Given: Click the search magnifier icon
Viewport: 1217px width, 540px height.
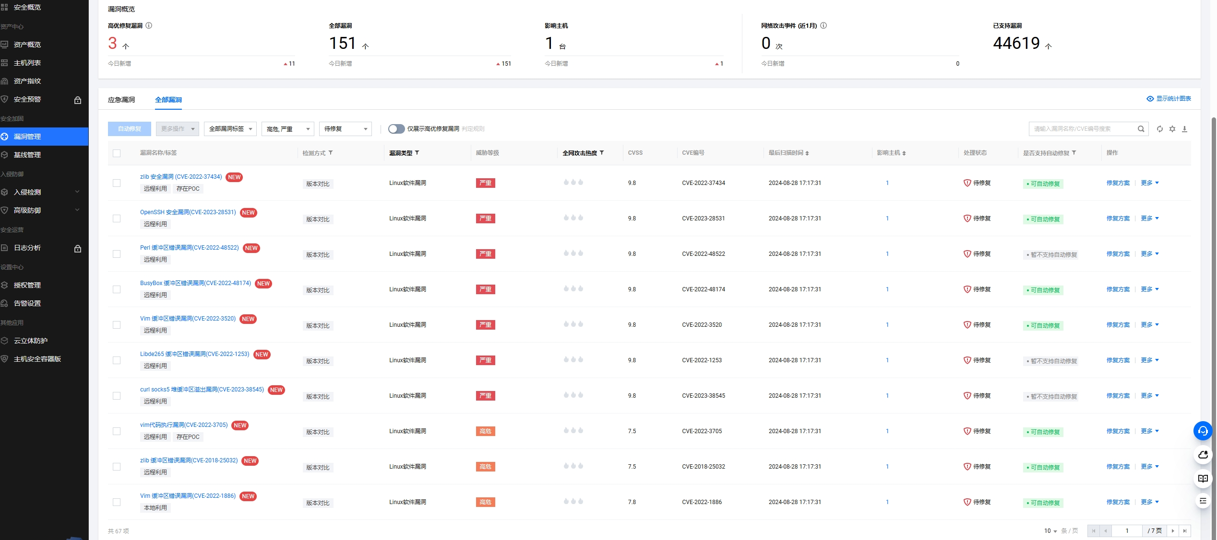Looking at the screenshot, I should pos(1141,129).
